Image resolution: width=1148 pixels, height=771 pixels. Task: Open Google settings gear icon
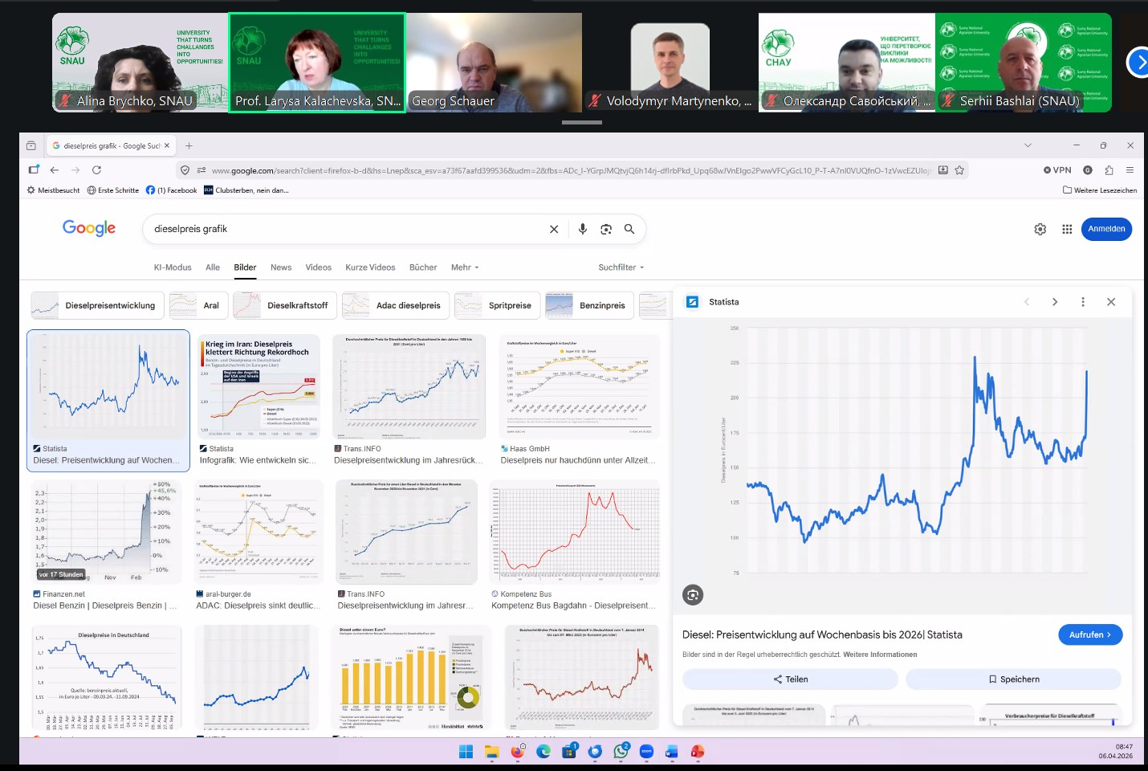[x=1040, y=229]
